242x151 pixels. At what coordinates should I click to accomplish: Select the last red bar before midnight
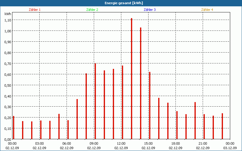(222, 126)
